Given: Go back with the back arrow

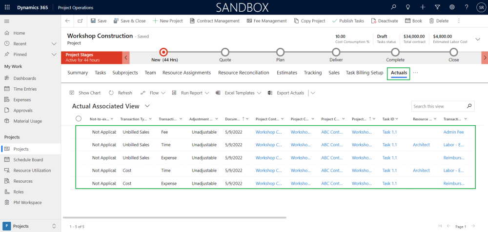Looking at the screenshot, I should click(x=67, y=21).
